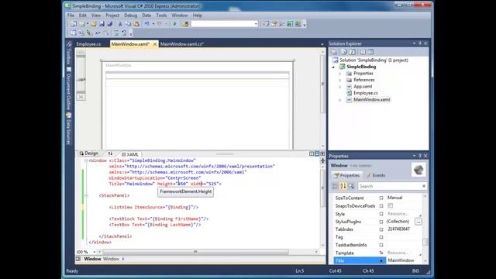Screen dimensions: 496x279
Task: Expand the App.xaml tree node
Action: click(340, 87)
